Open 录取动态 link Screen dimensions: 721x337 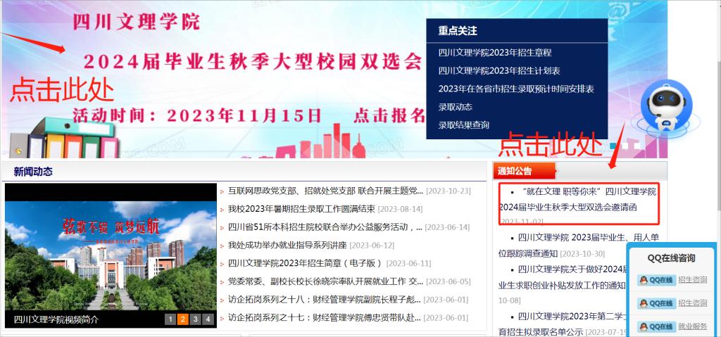point(456,107)
